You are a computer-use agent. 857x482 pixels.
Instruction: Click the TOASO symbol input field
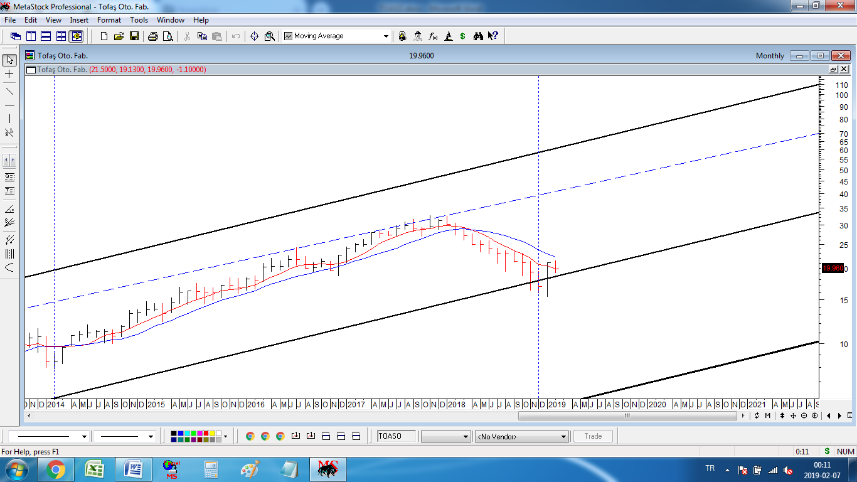coord(396,436)
